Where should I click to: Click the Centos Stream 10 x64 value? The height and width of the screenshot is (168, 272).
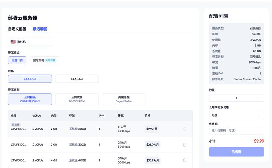pyautogui.click(x=247, y=79)
